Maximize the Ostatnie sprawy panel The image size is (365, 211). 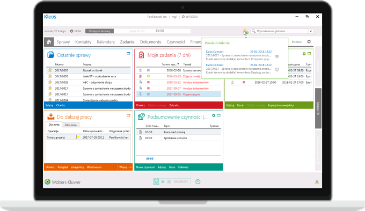point(128,53)
